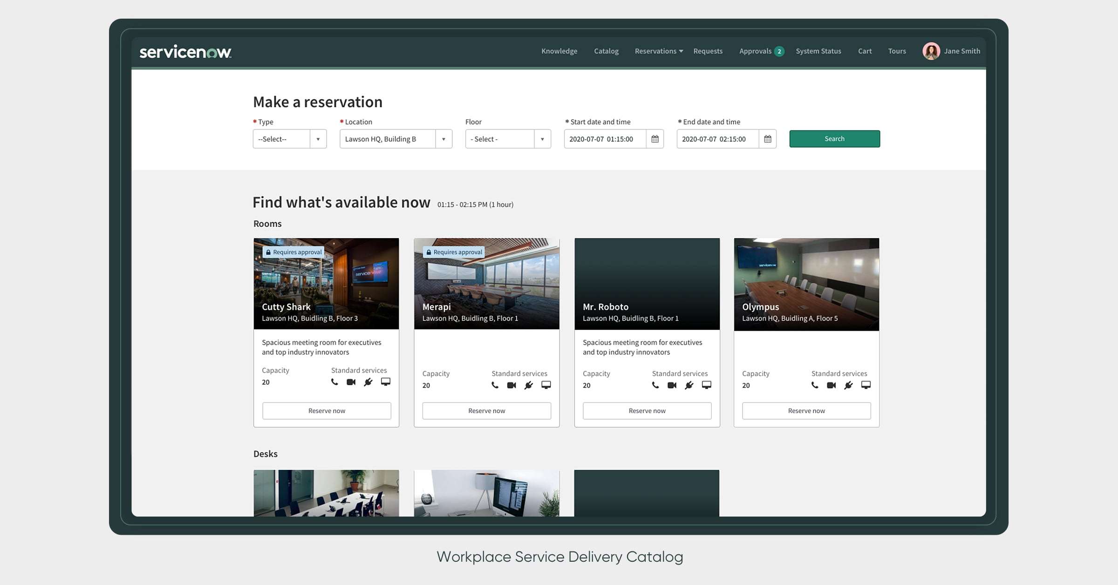This screenshot has height=585, width=1118.
Task: Reserve the Olympus room now
Action: (806, 411)
